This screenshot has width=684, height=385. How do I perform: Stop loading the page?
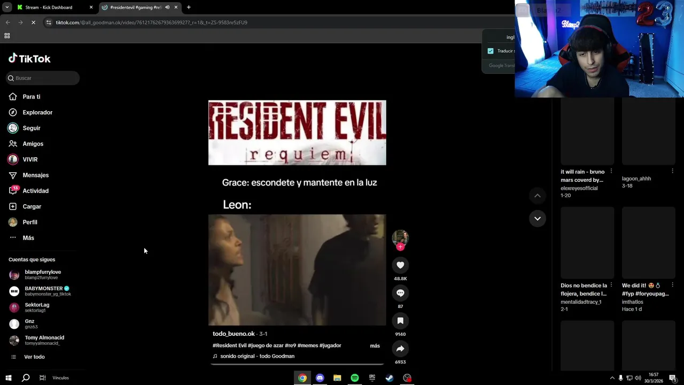coord(33,22)
